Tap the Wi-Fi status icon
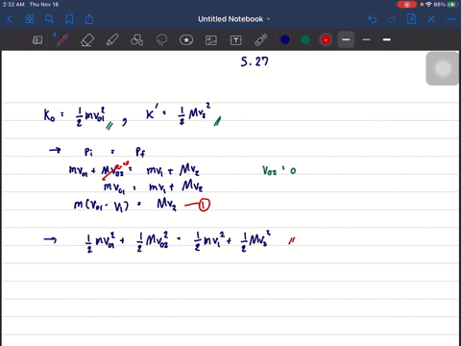The image size is (461, 346). point(428,5)
